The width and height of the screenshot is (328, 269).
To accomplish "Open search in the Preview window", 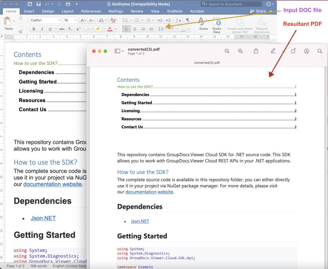I will [x=320, y=51].
